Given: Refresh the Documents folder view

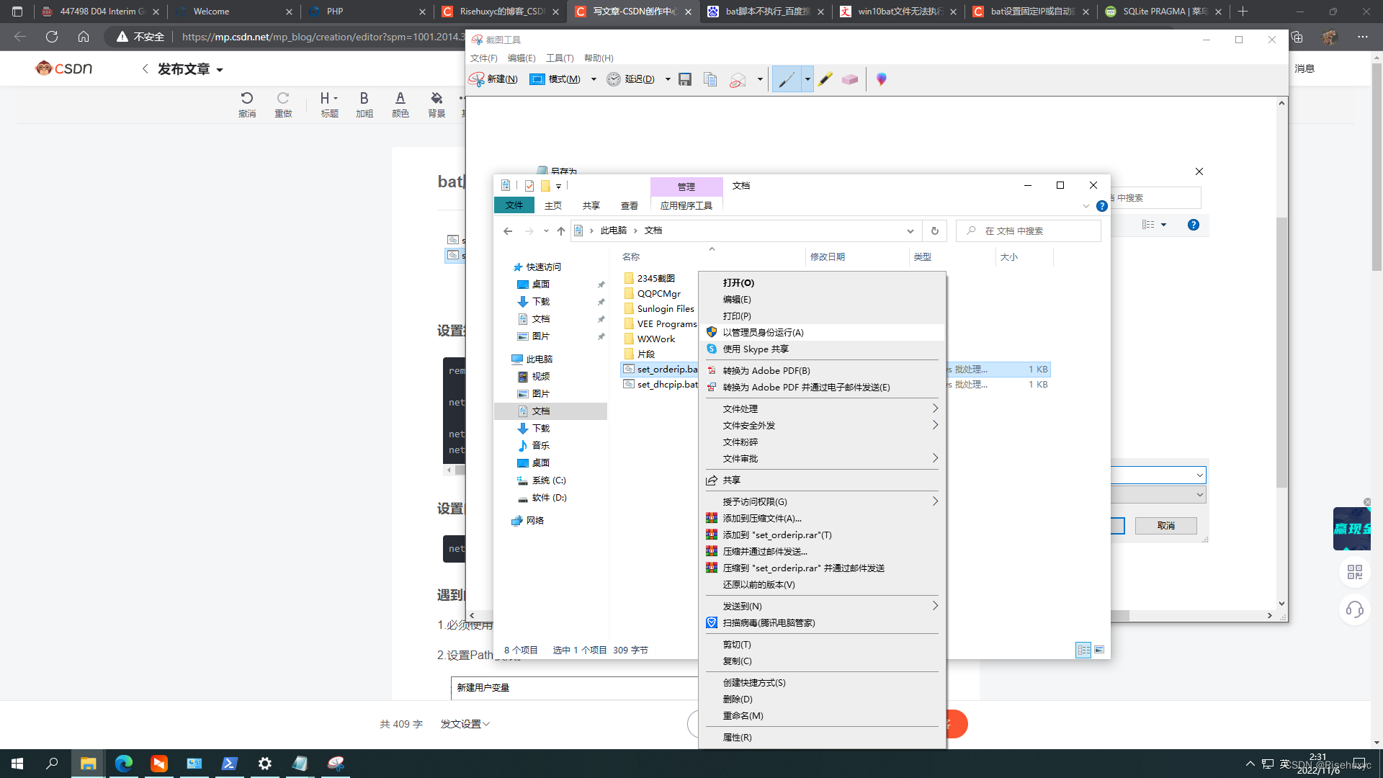Looking at the screenshot, I should (x=935, y=231).
